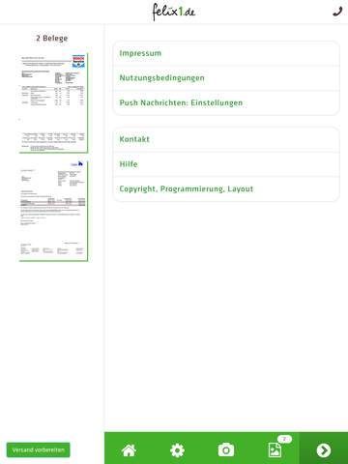Screen dimensions: 348x464
Task: Tap the next arrow circle icon
Action: 324,450
